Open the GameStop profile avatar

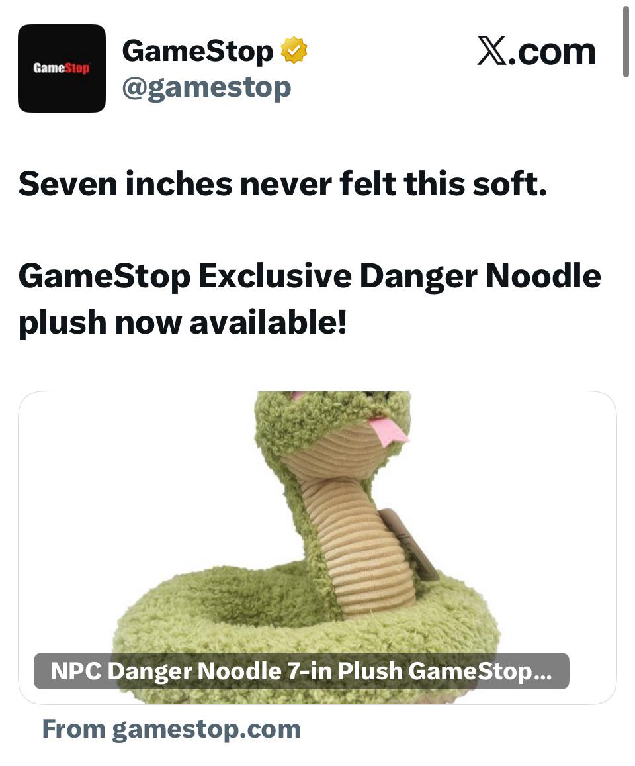pos(62,68)
